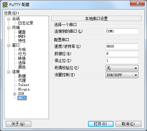This screenshot has height=131, width=147.
Task: Select 键盘 in category tree
Action: [x=22, y=32]
